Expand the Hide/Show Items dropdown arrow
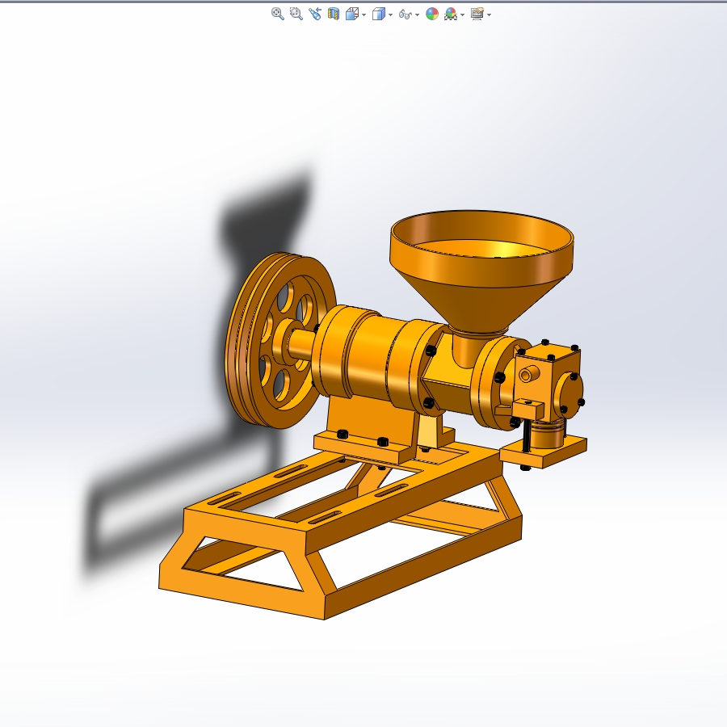 (418, 15)
